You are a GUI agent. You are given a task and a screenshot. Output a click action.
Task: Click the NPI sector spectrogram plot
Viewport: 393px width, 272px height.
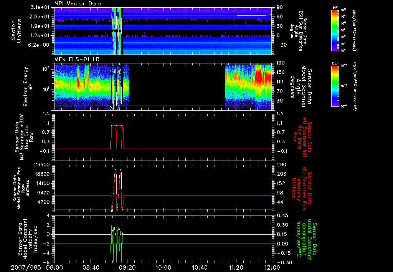tap(163, 31)
